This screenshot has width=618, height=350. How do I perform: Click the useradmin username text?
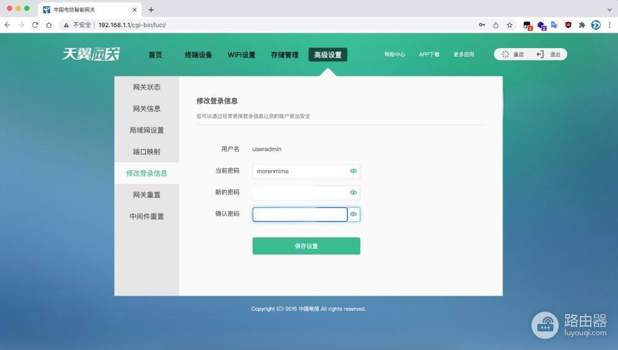pos(267,149)
